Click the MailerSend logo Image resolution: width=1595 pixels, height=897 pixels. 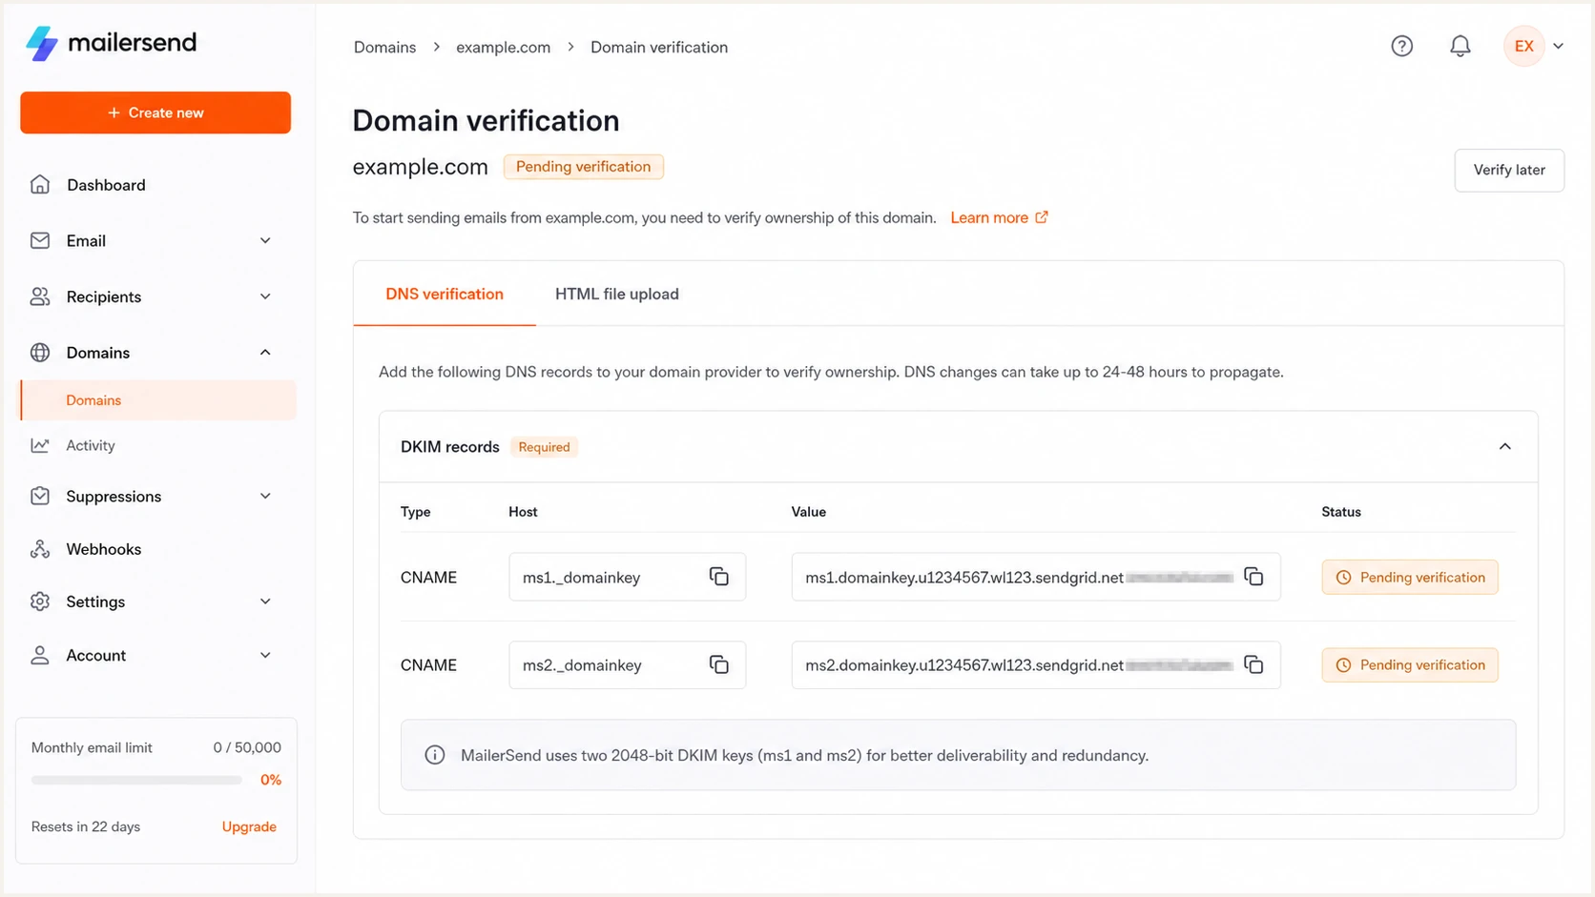click(111, 43)
